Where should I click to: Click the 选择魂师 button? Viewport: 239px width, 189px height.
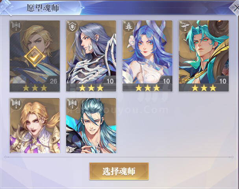pyautogui.click(x=119, y=171)
